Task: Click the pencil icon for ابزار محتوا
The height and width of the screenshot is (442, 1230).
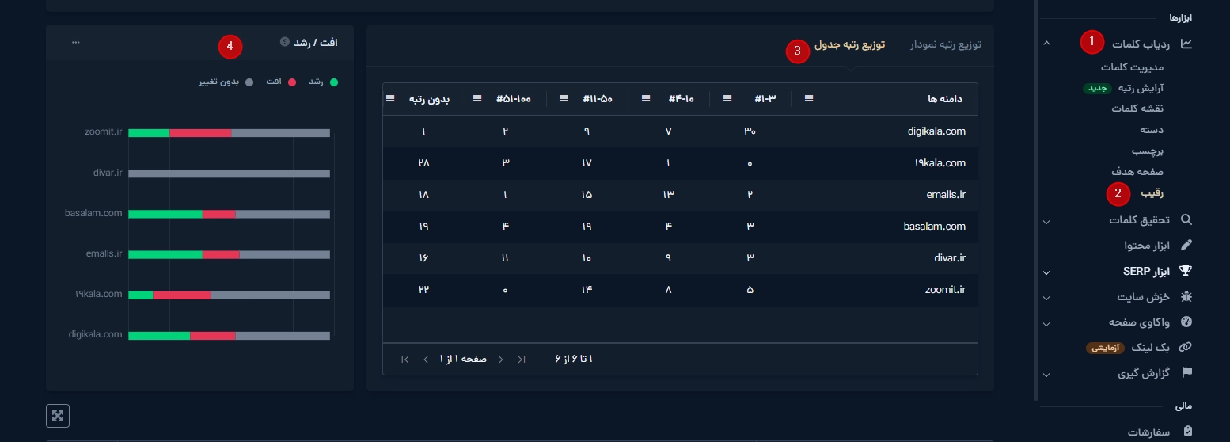Action: coord(1186,245)
